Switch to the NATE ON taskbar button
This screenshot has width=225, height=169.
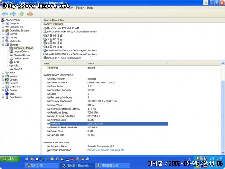point(42,166)
